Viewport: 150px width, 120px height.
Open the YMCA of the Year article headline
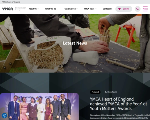[x=118, y=104]
